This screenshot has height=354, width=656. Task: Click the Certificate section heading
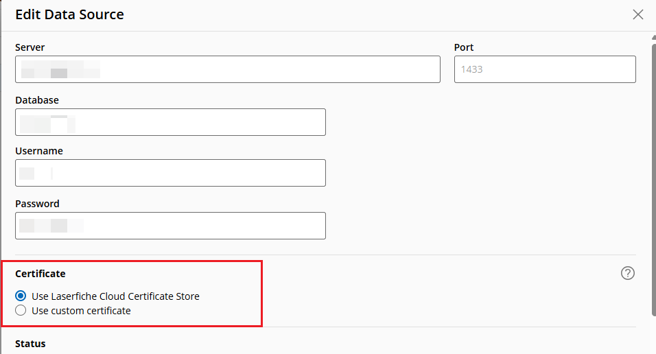tap(40, 274)
